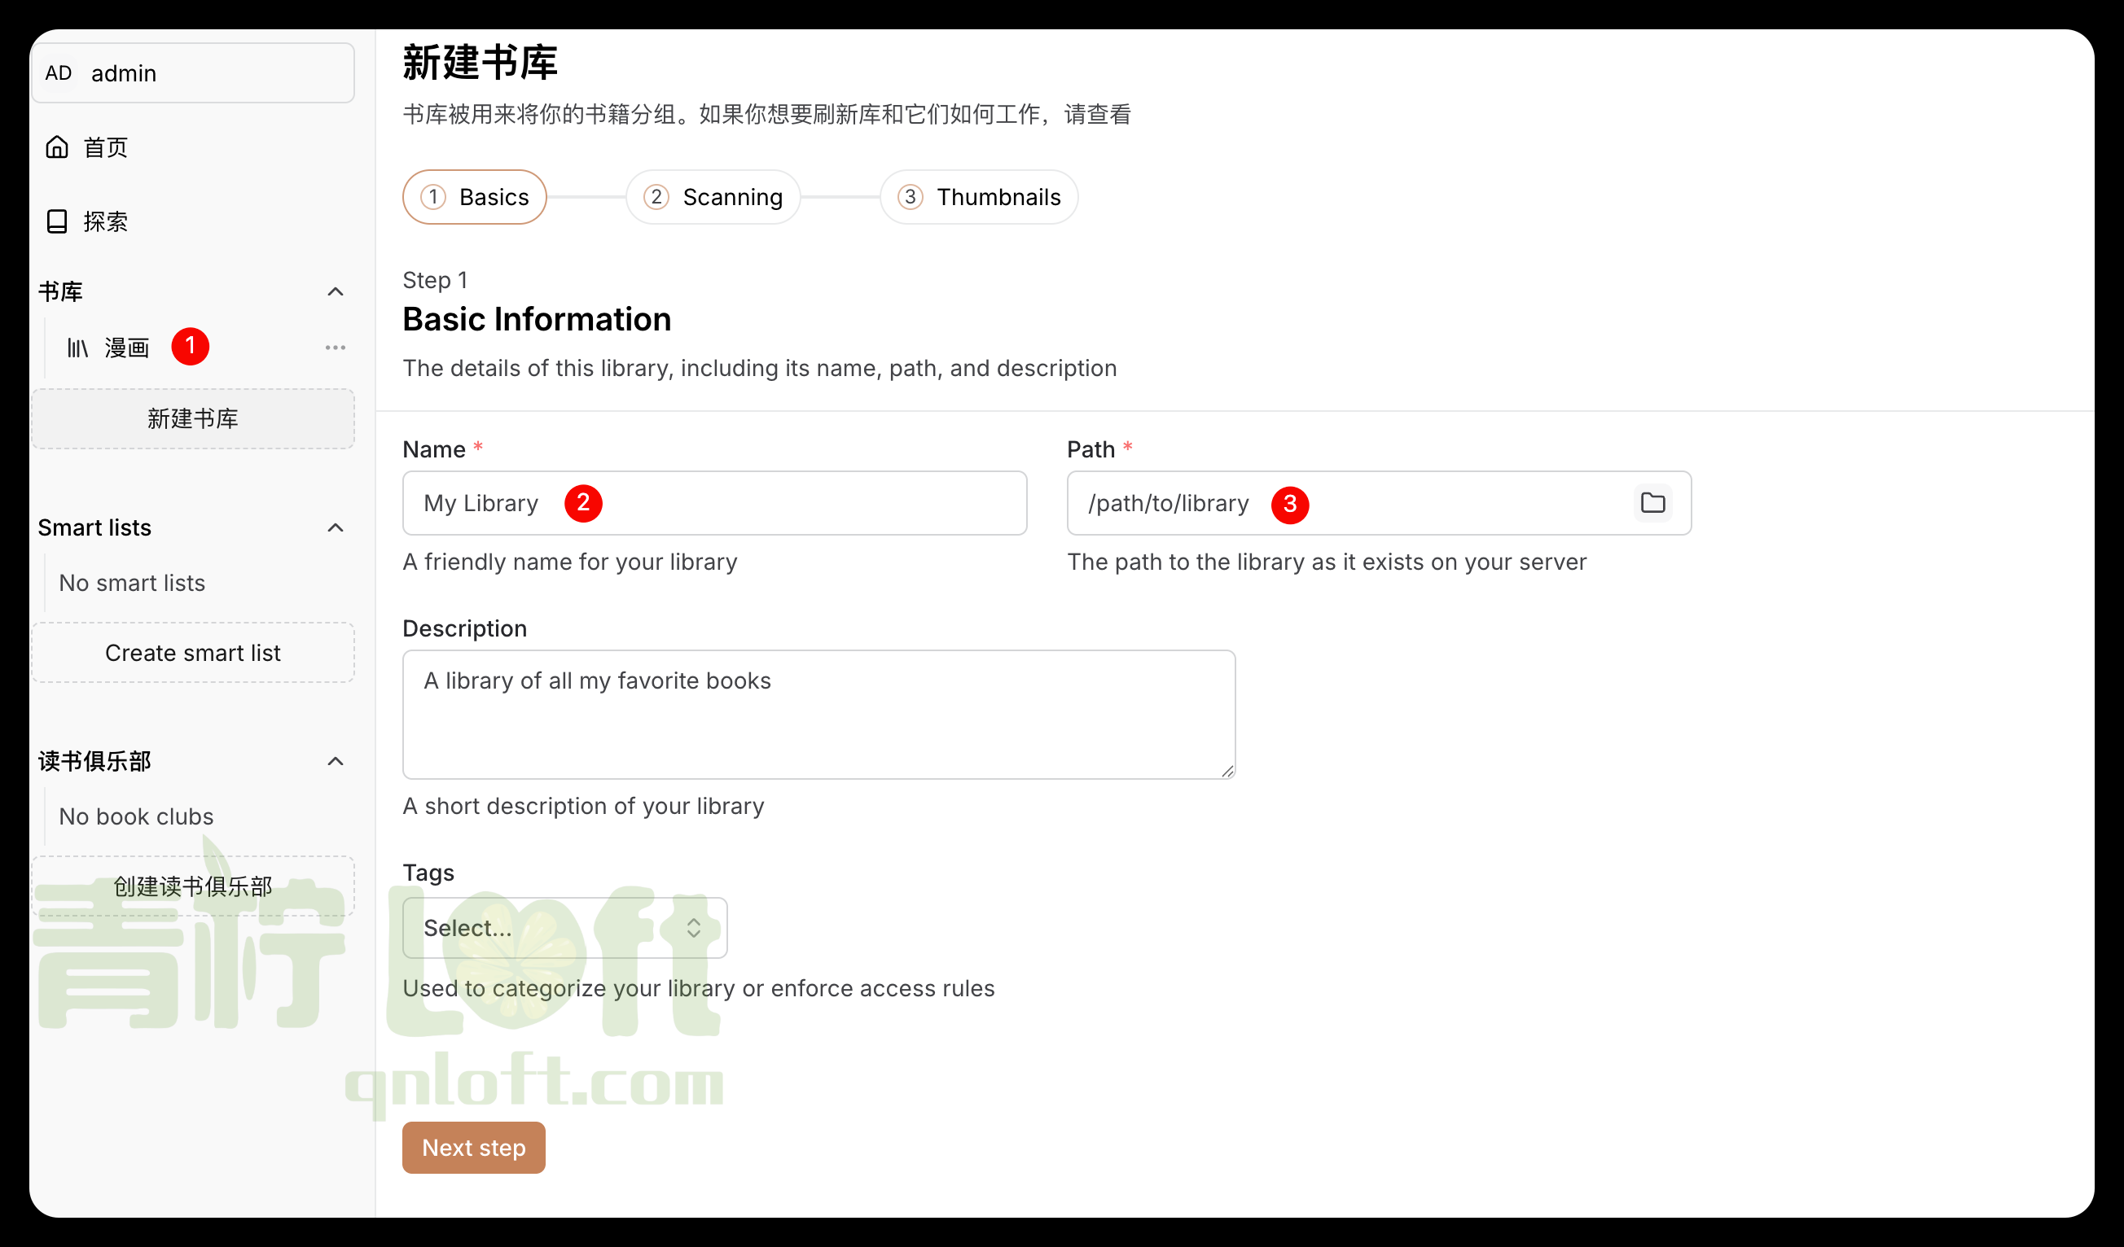Click the book icon beside 探索

56,221
